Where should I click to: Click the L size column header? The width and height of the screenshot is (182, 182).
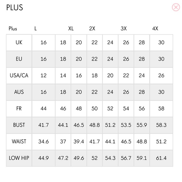pos(35,29)
